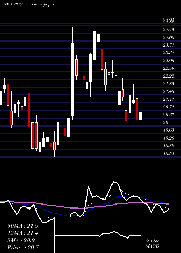Click the 23.71 price axis label
181x253 pixels.
[x=169, y=45]
